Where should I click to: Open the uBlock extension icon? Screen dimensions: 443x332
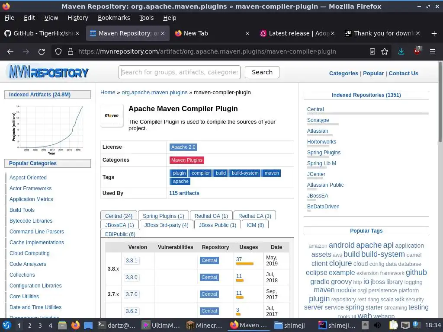(x=417, y=51)
